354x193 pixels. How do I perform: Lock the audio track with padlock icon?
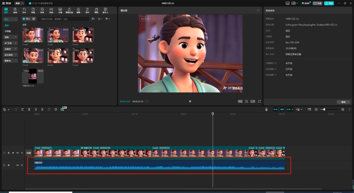click(x=9, y=165)
